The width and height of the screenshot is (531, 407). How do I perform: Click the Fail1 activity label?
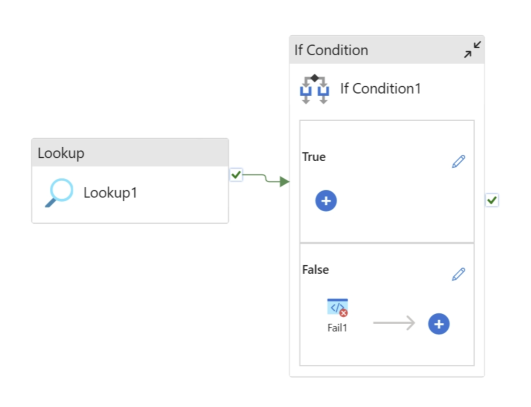[337, 328]
